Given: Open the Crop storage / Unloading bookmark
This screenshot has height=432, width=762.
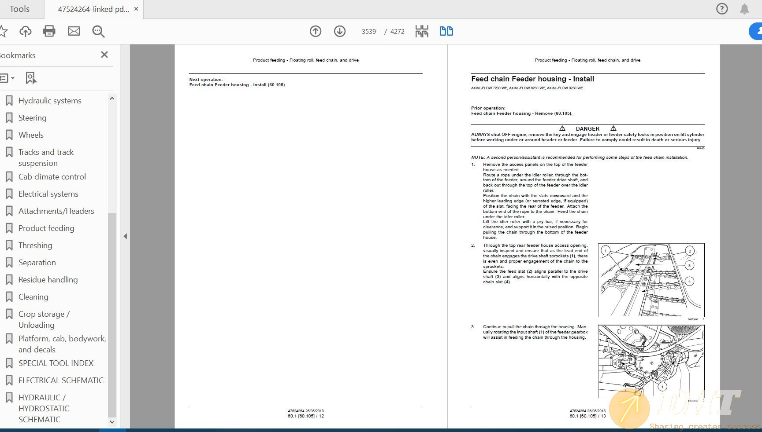Looking at the screenshot, I should click(x=44, y=319).
